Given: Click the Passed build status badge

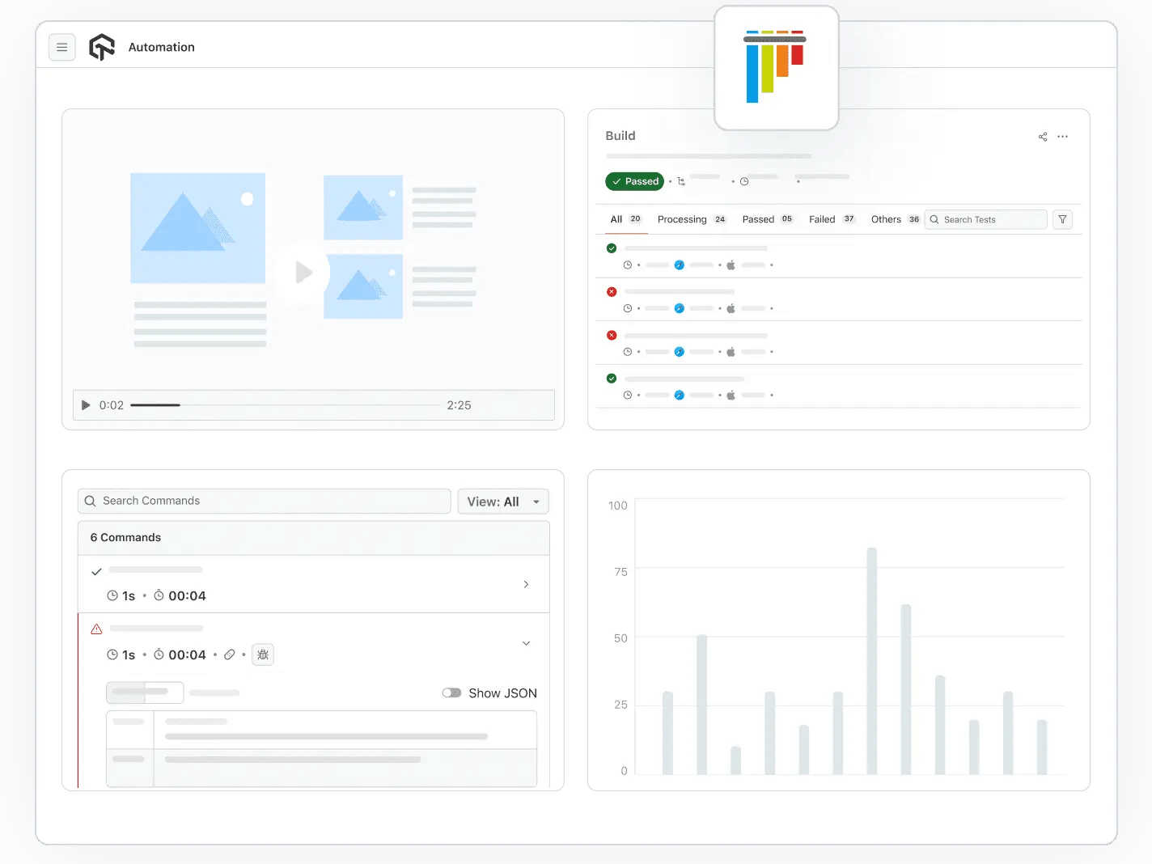Looking at the screenshot, I should 634,181.
